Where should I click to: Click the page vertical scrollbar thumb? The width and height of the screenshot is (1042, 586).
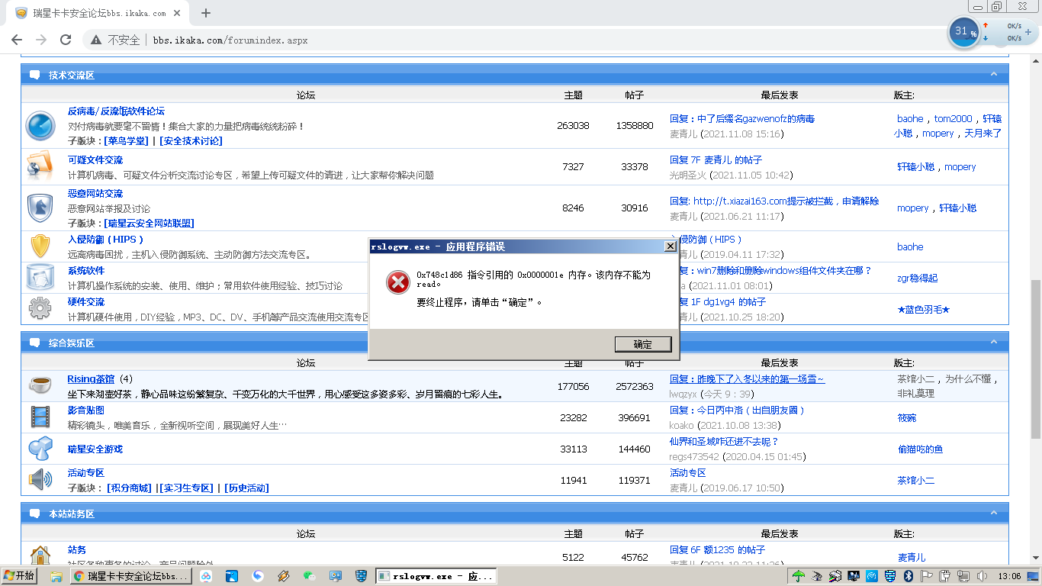[x=1036, y=359]
